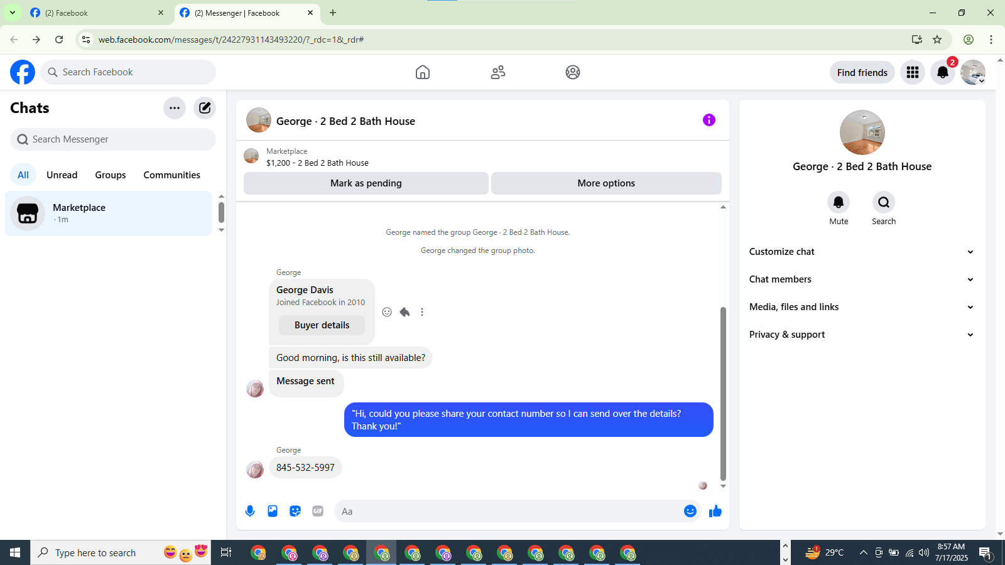Open the Groups icon in top navigation
The height and width of the screenshot is (565, 1005).
coord(573,72)
